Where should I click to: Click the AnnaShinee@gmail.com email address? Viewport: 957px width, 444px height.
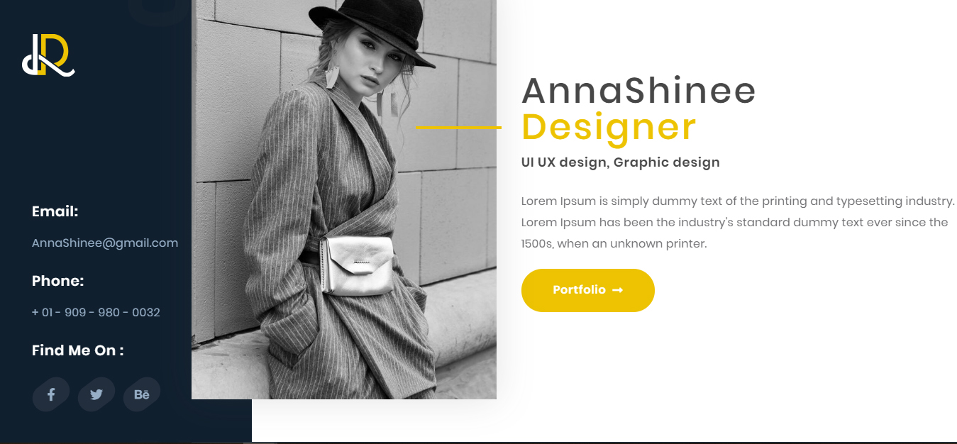pos(105,243)
